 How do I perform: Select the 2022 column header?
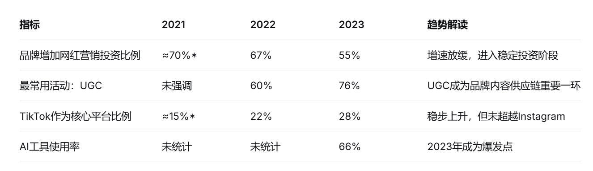point(263,25)
